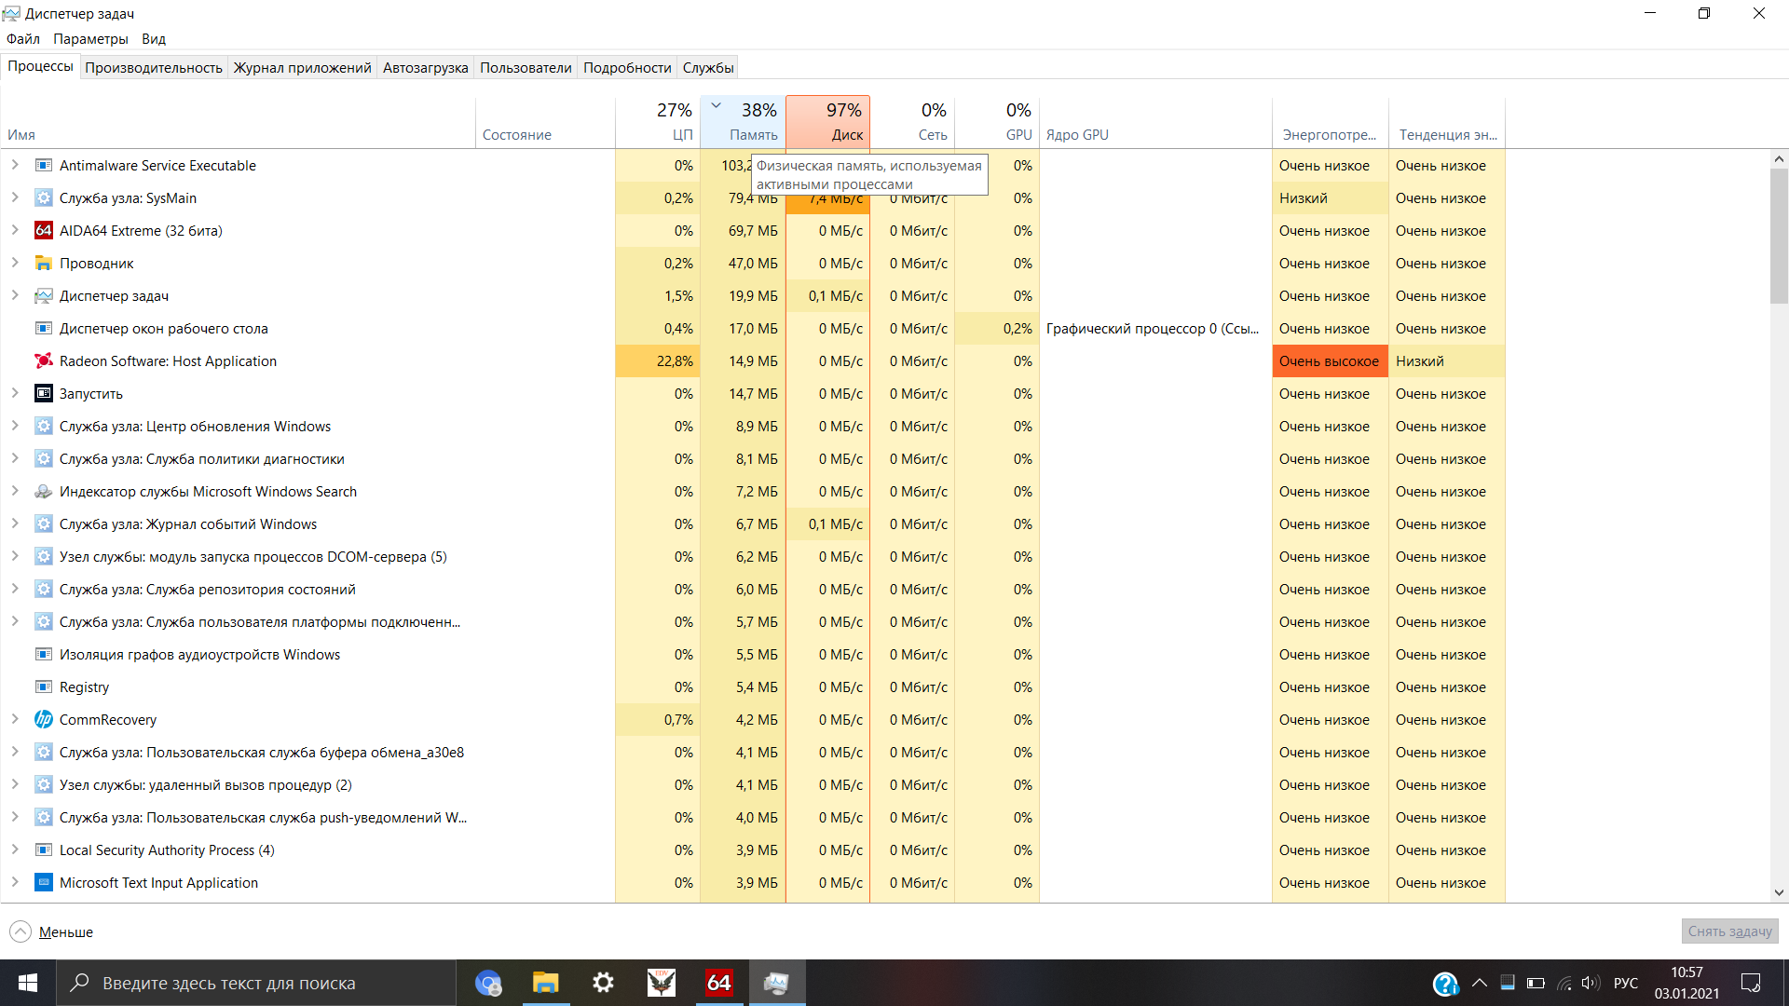Show hidden tray icons chevron
This screenshot has width=1789, height=1006.
pyautogui.click(x=1479, y=983)
